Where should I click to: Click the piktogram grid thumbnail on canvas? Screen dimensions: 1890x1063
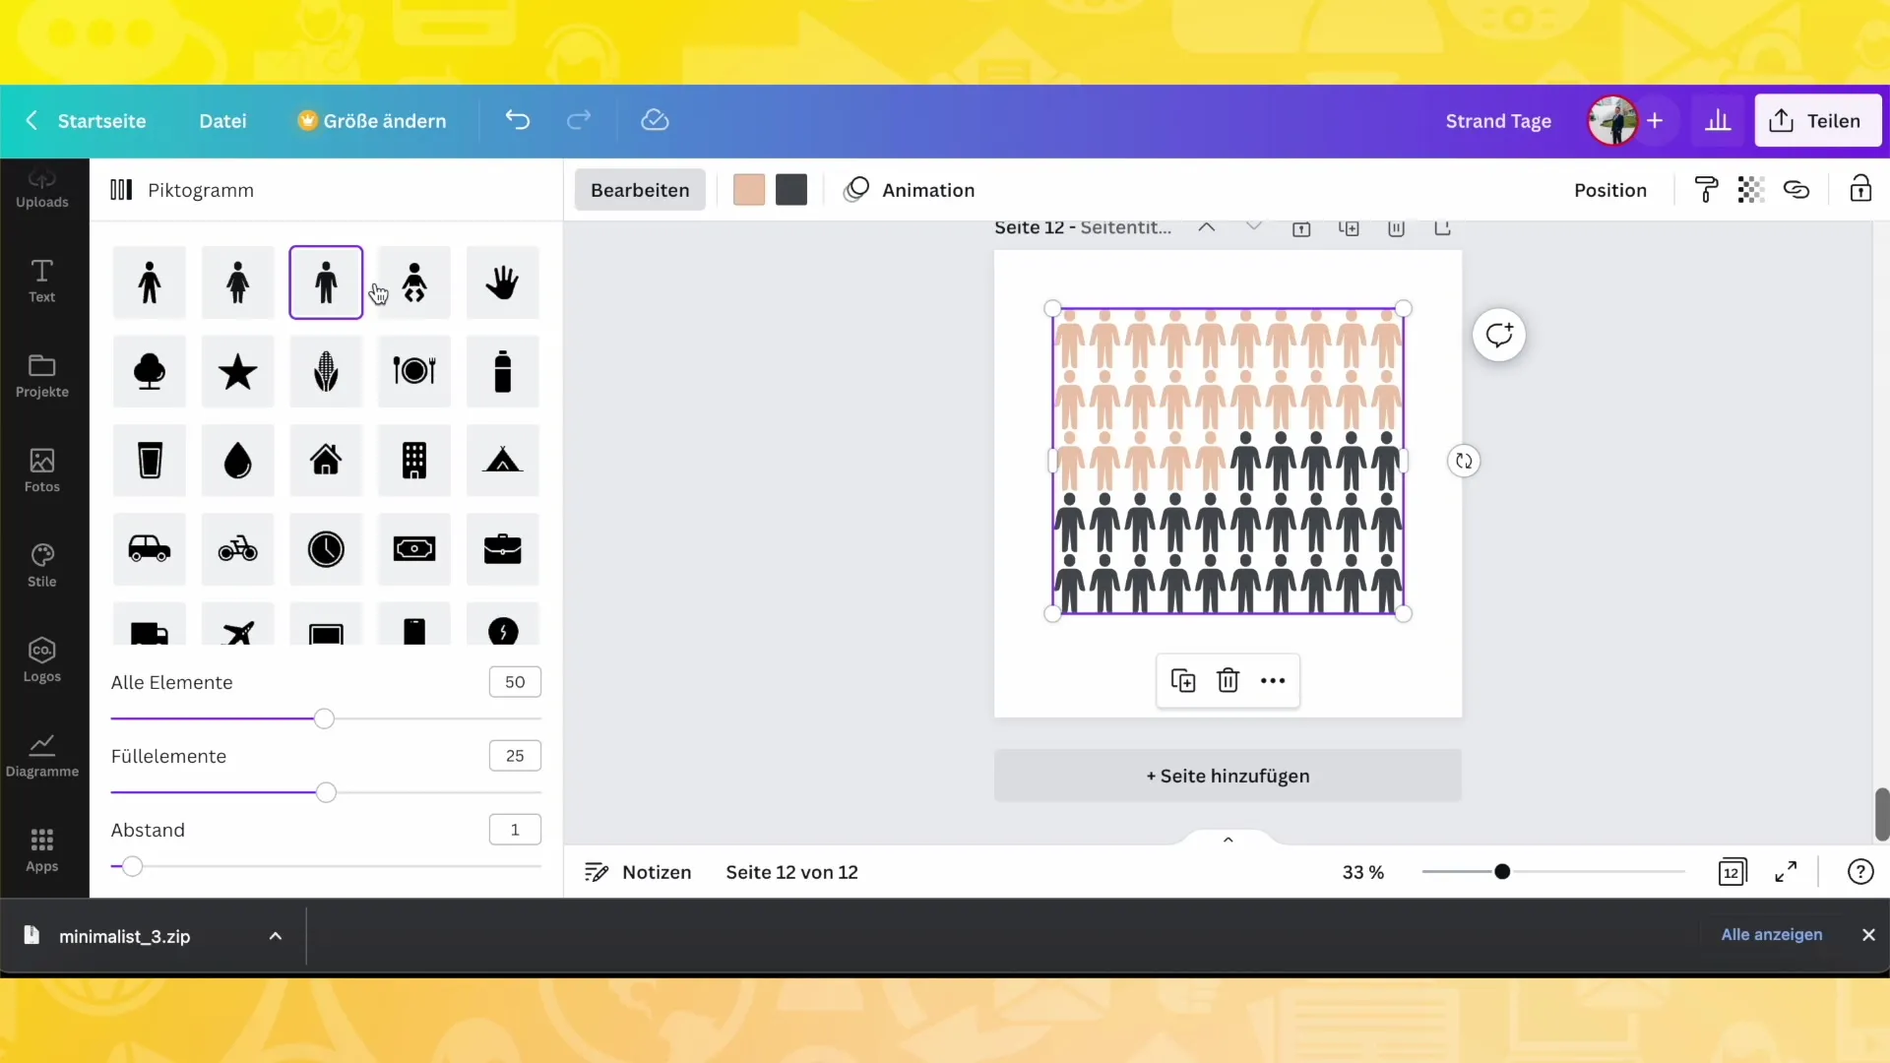coord(1228,462)
